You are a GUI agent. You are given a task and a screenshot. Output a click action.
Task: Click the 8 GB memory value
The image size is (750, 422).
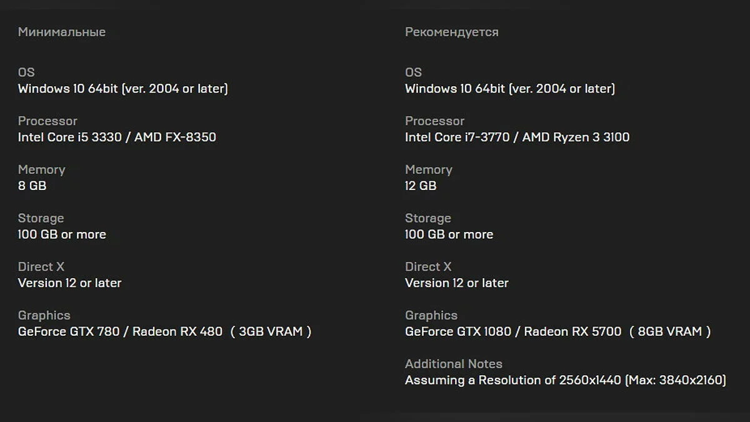coord(32,186)
